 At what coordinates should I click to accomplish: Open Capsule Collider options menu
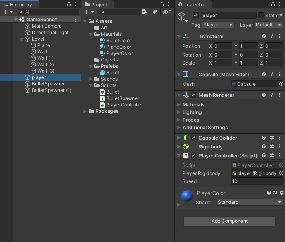[x=280, y=138]
